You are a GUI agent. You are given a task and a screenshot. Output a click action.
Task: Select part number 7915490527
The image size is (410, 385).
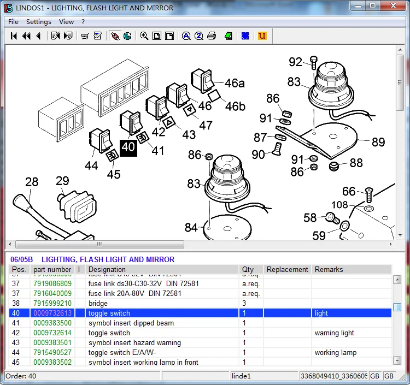click(52, 353)
